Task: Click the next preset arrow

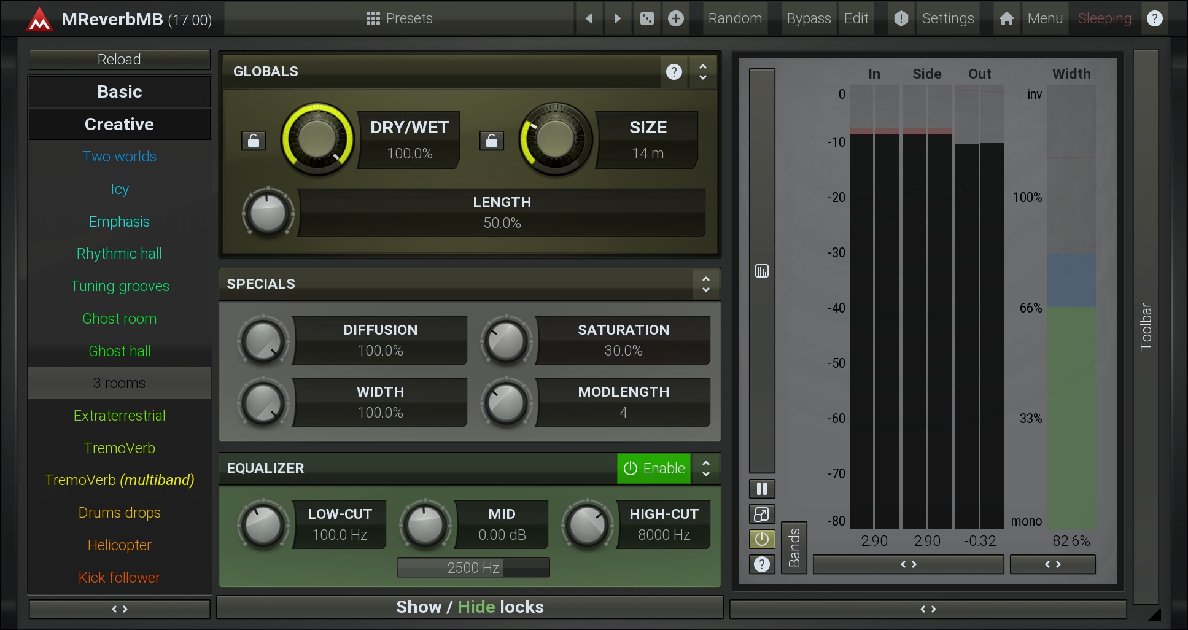Action: click(x=617, y=18)
